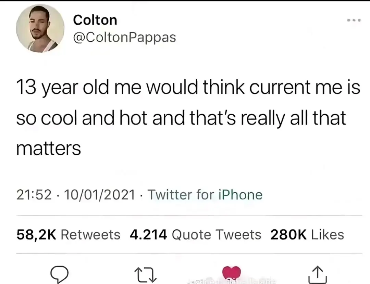Click the word 'matters' in the tweet

point(49,148)
